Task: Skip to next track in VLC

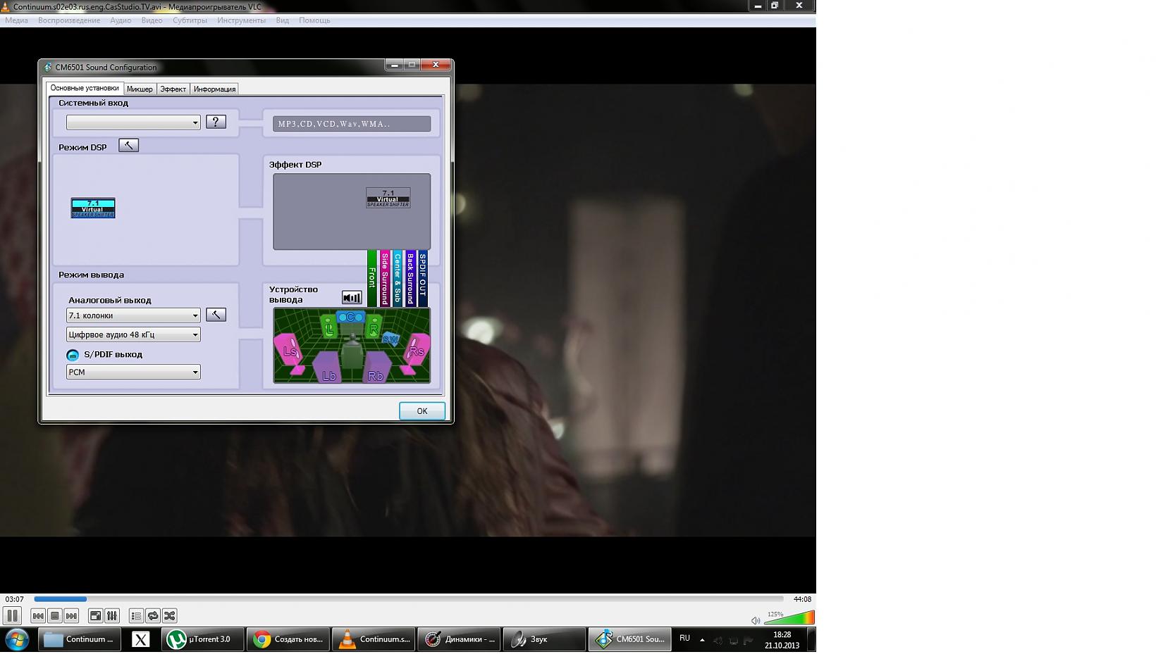Action: 72,616
